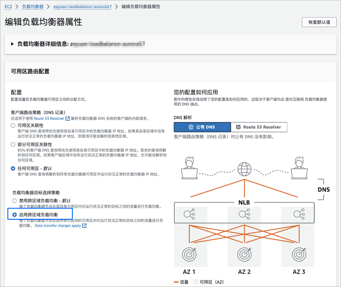The height and width of the screenshot is (287, 341).
Task: Click the left client user icon
Action: point(189,168)
